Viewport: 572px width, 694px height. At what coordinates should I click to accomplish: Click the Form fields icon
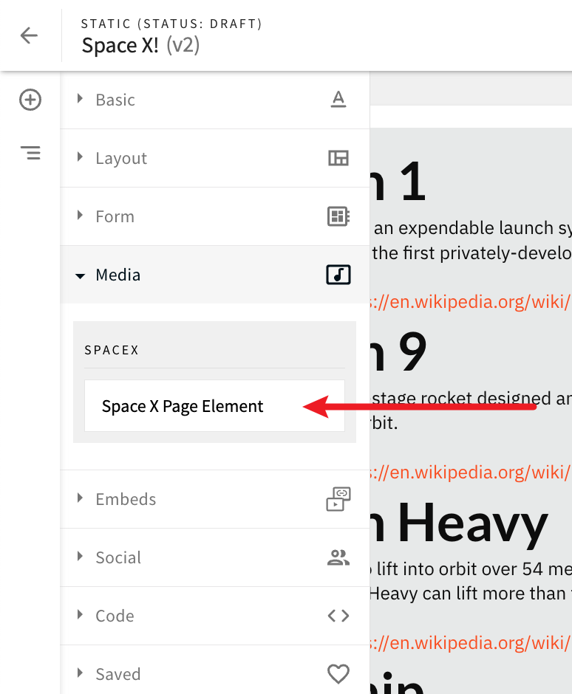tap(338, 216)
